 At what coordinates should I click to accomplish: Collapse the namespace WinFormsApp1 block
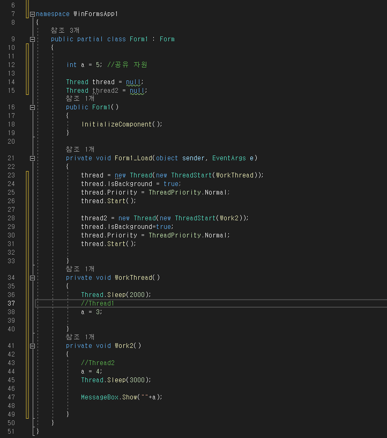(32, 14)
